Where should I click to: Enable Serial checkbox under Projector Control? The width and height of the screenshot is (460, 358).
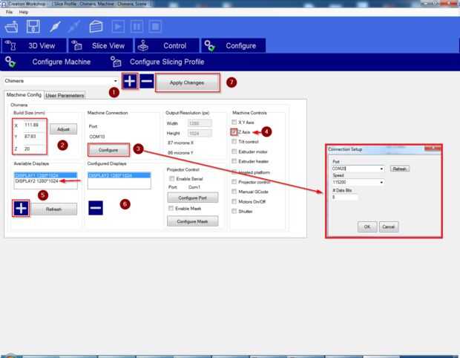point(172,178)
